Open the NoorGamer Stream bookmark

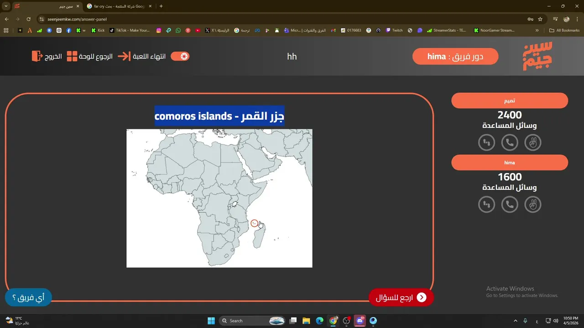tap(495, 31)
